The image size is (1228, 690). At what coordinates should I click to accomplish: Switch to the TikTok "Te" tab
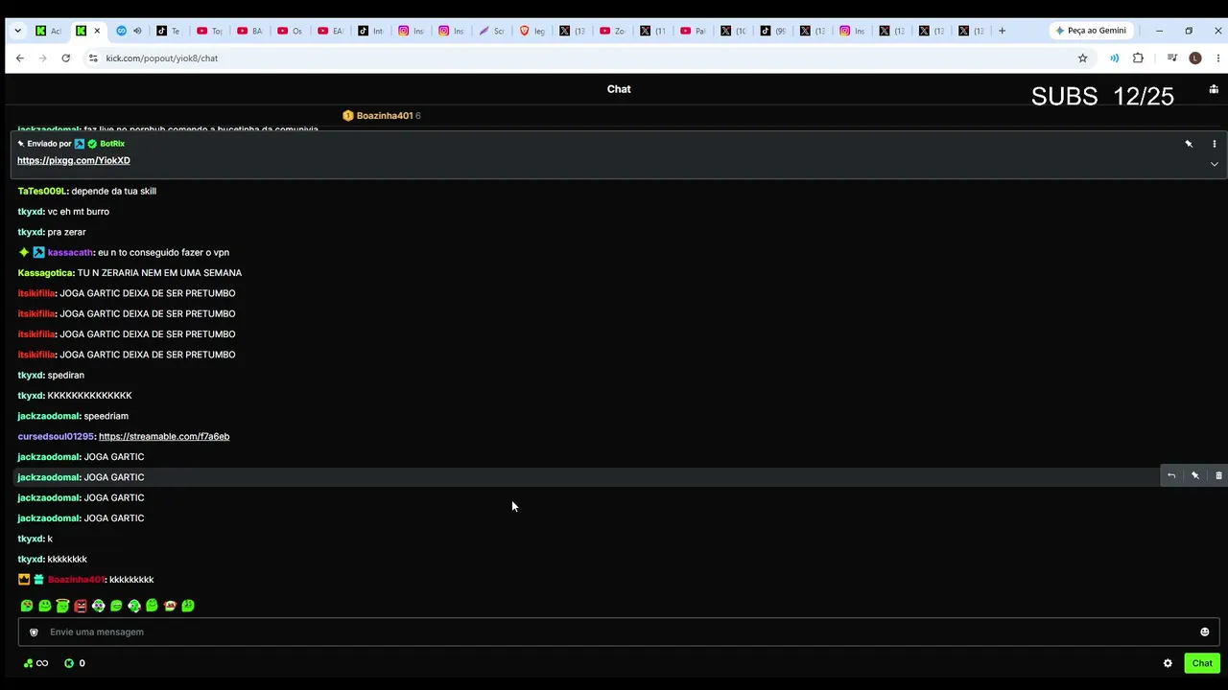[169, 31]
